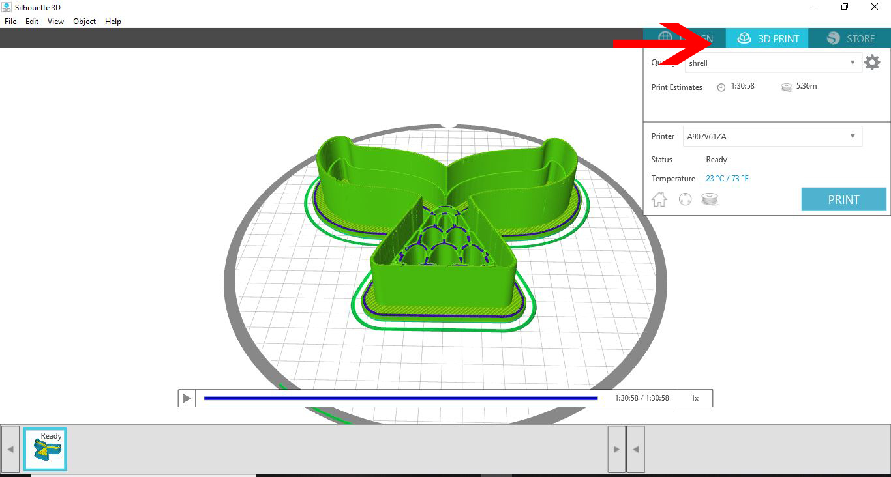
Task: Click the bed leveling circle icon
Action: pos(685,199)
